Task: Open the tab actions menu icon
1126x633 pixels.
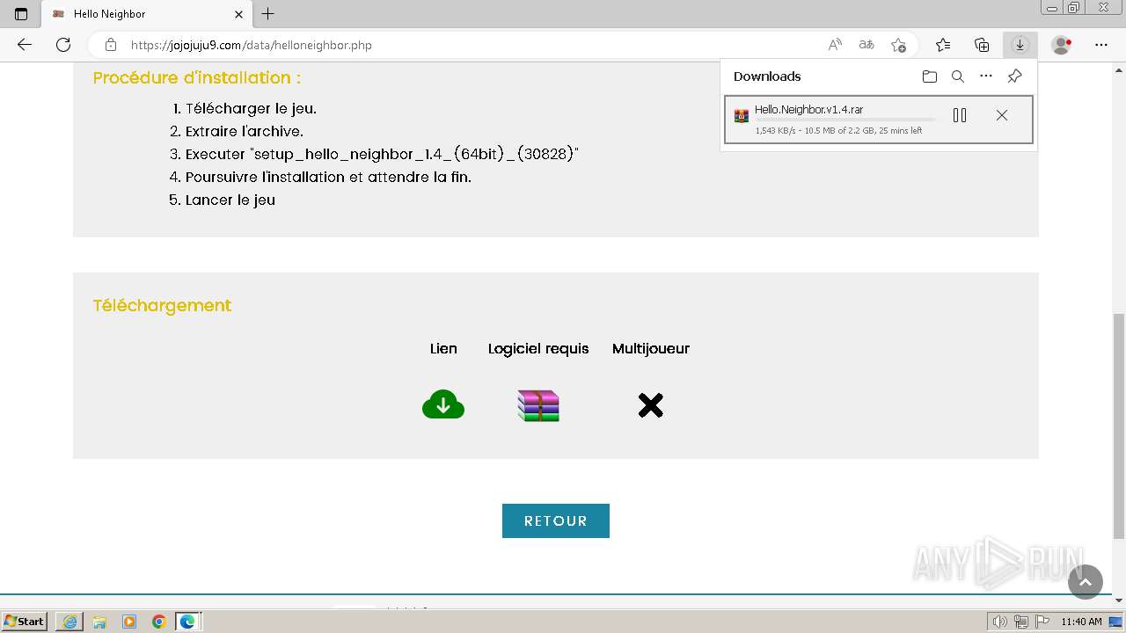Action: coord(21,14)
